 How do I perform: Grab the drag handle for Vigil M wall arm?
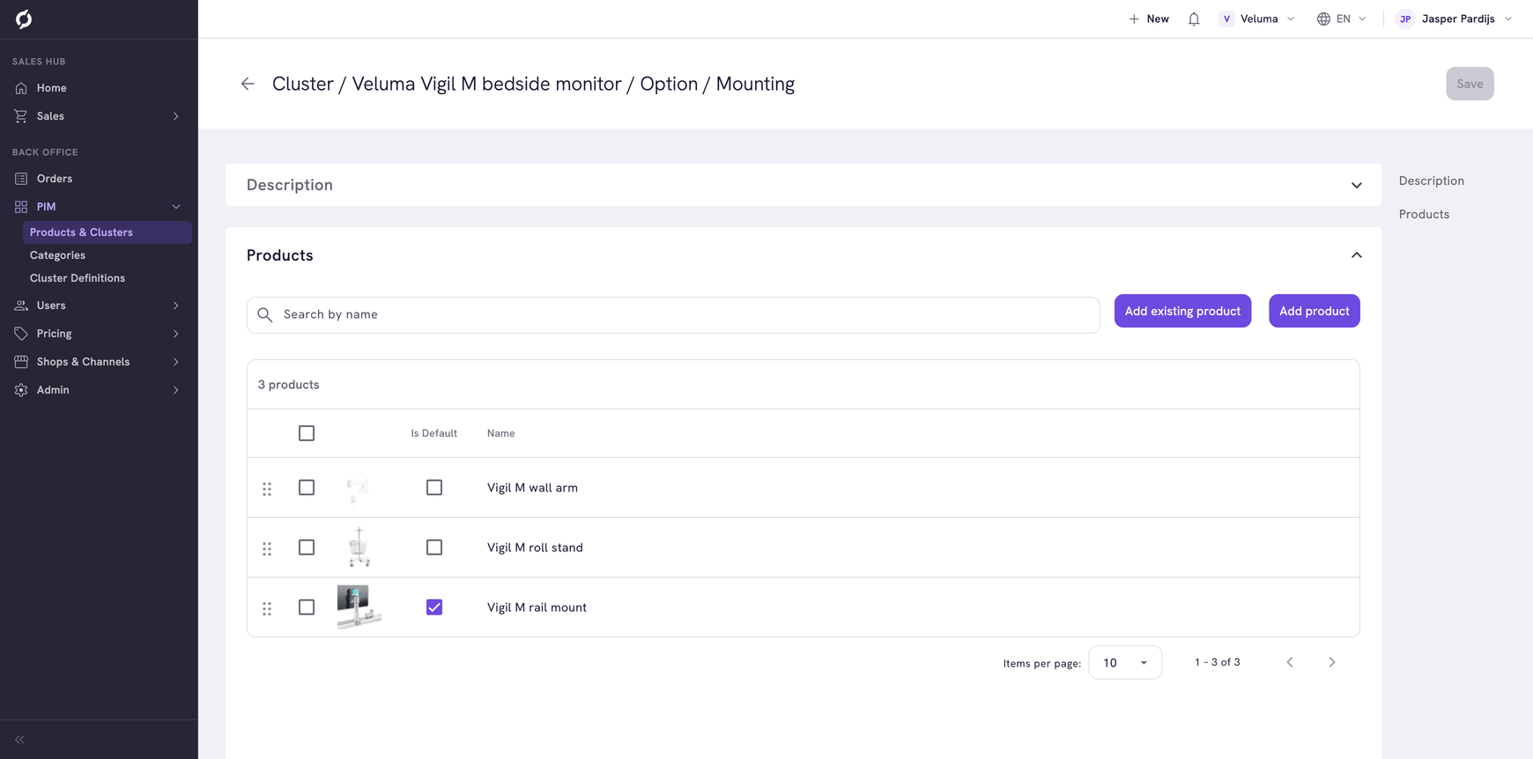(267, 489)
